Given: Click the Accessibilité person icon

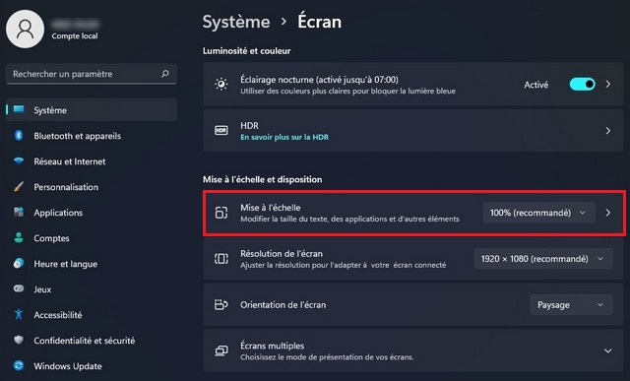Looking at the screenshot, I should click(x=19, y=314).
